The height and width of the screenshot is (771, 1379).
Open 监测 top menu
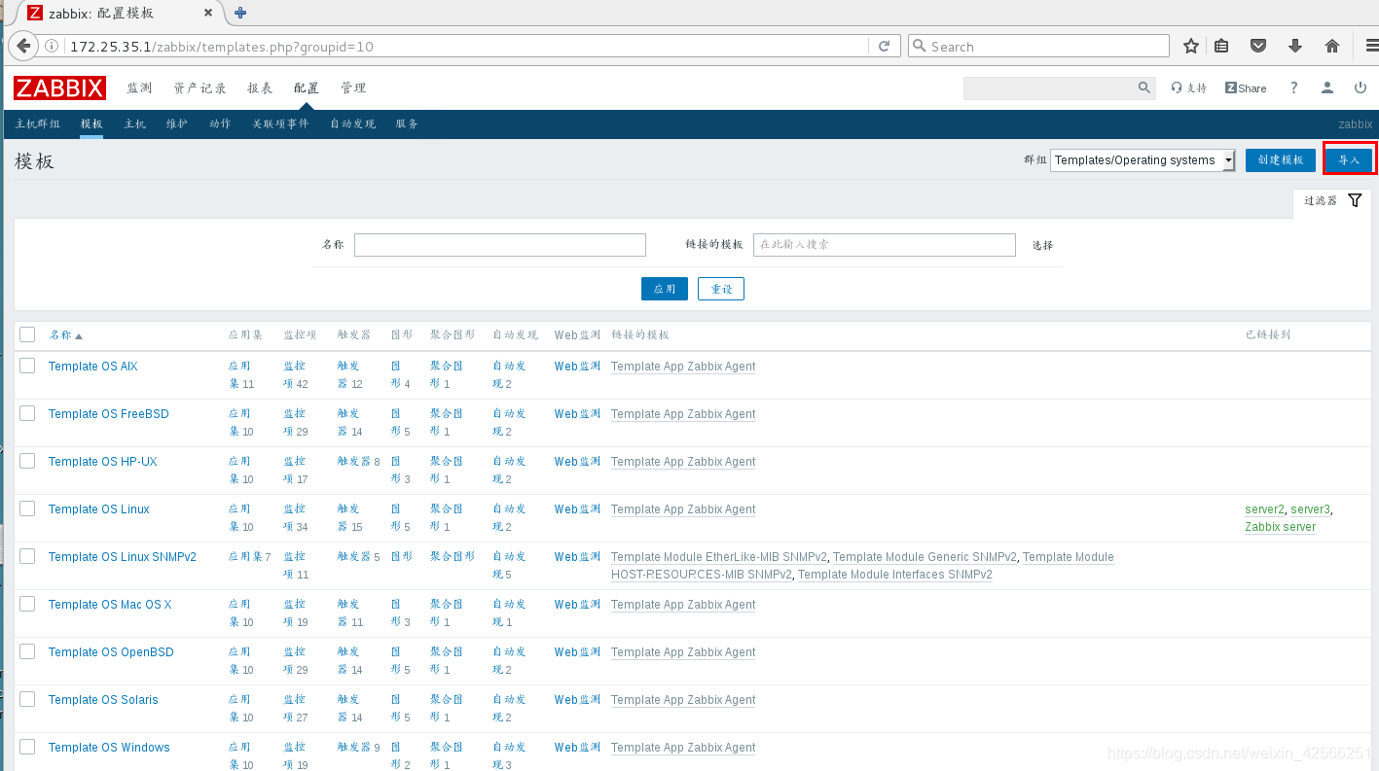[x=139, y=88]
